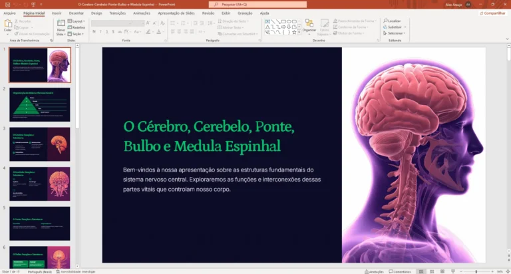Fit slide to current window icon
Viewport: 511px width, 274px height.
[x=508, y=271]
